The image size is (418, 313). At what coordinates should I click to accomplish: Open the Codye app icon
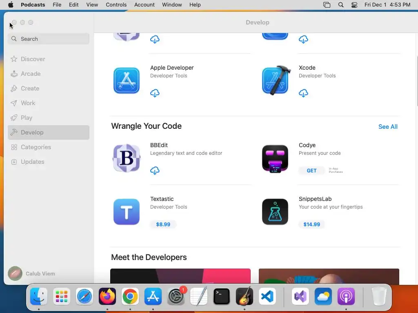tap(275, 159)
